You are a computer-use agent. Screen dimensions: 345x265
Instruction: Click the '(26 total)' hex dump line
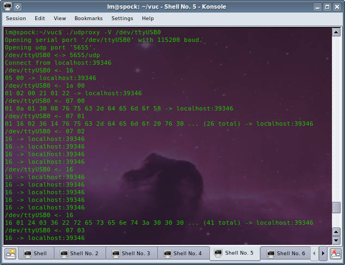coord(159,124)
